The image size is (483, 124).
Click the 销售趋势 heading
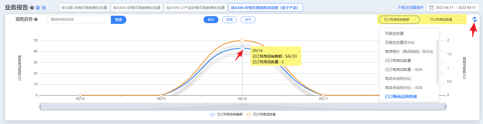[24, 19]
